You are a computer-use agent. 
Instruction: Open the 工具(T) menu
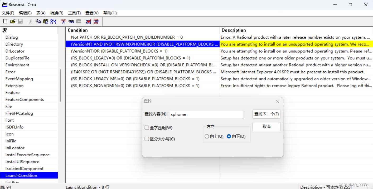(74, 13)
